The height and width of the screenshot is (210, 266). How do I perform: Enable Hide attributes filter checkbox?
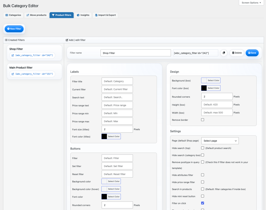pos(202,175)
